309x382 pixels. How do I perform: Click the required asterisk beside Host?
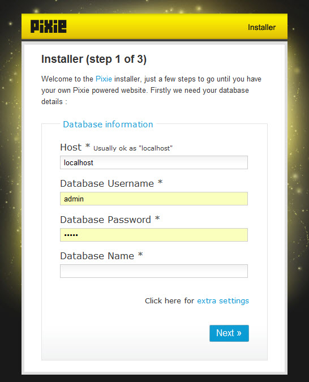tap(88, 146)
